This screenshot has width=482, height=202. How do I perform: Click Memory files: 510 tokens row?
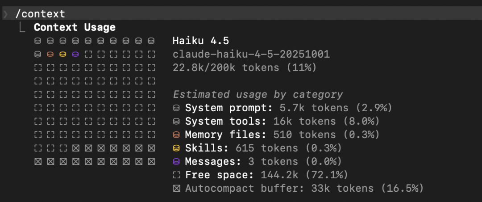tap(276, 135)
